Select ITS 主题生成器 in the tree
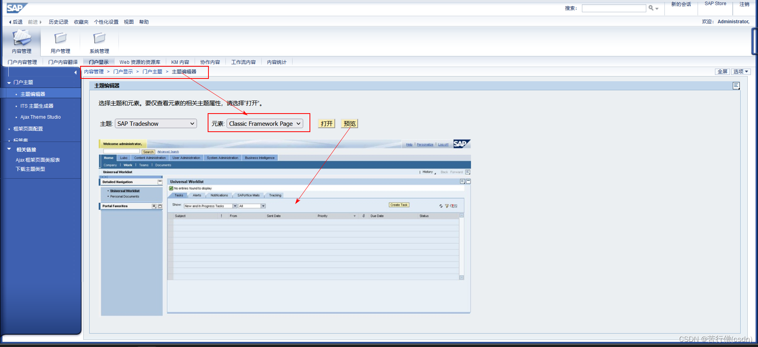The width and height of the screenshot is (758, 347). 37,106
